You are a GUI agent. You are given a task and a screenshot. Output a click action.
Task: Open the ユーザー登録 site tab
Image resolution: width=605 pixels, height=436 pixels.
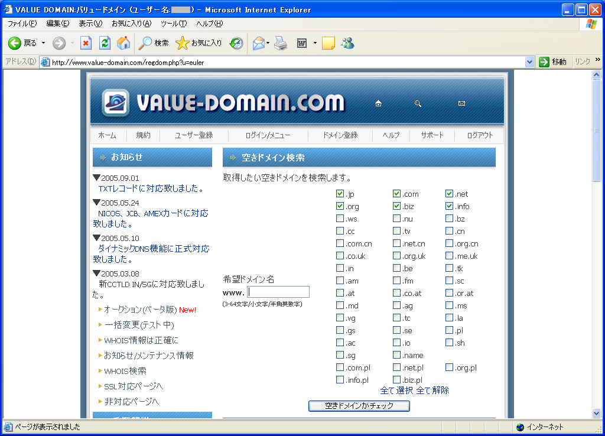coord(194,135)
